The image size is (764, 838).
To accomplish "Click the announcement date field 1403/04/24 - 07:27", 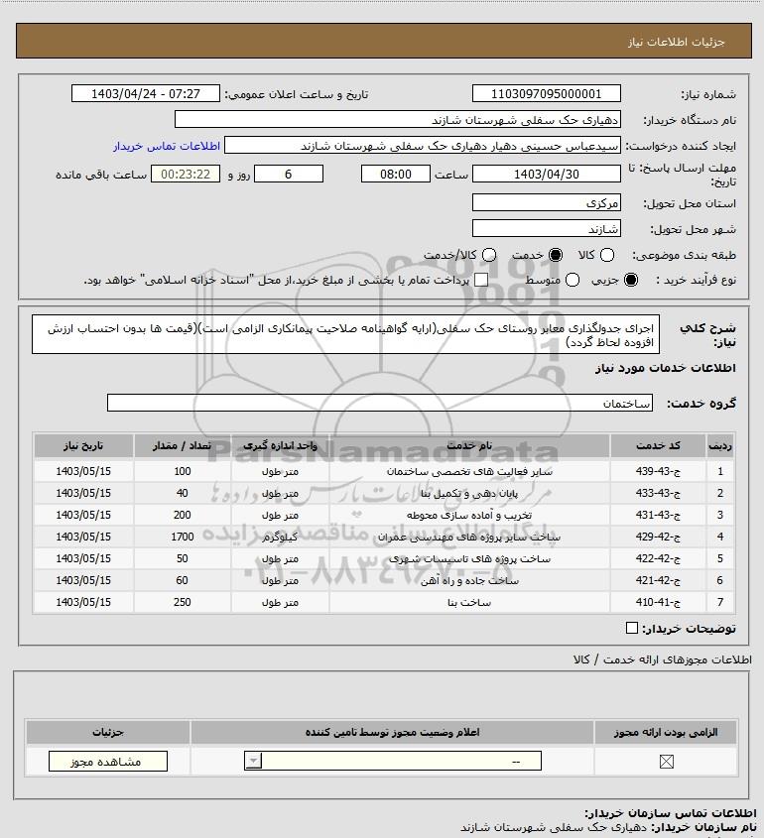I will tap(146, 94).
